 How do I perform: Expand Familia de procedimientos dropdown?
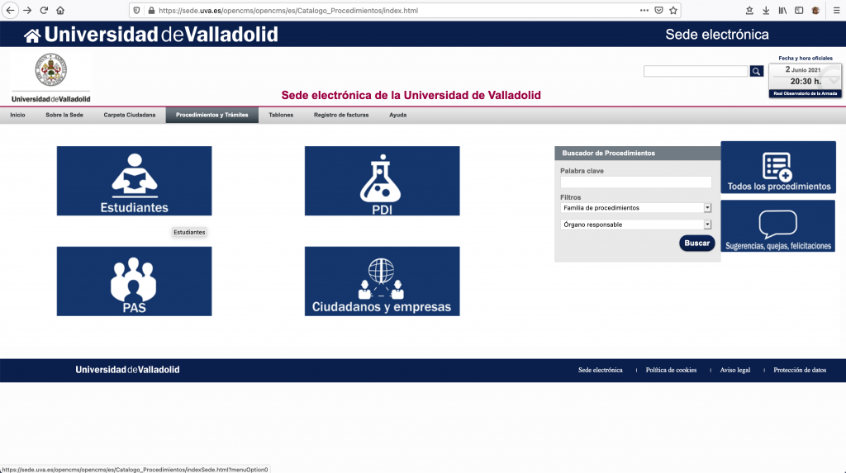point(635,208)
